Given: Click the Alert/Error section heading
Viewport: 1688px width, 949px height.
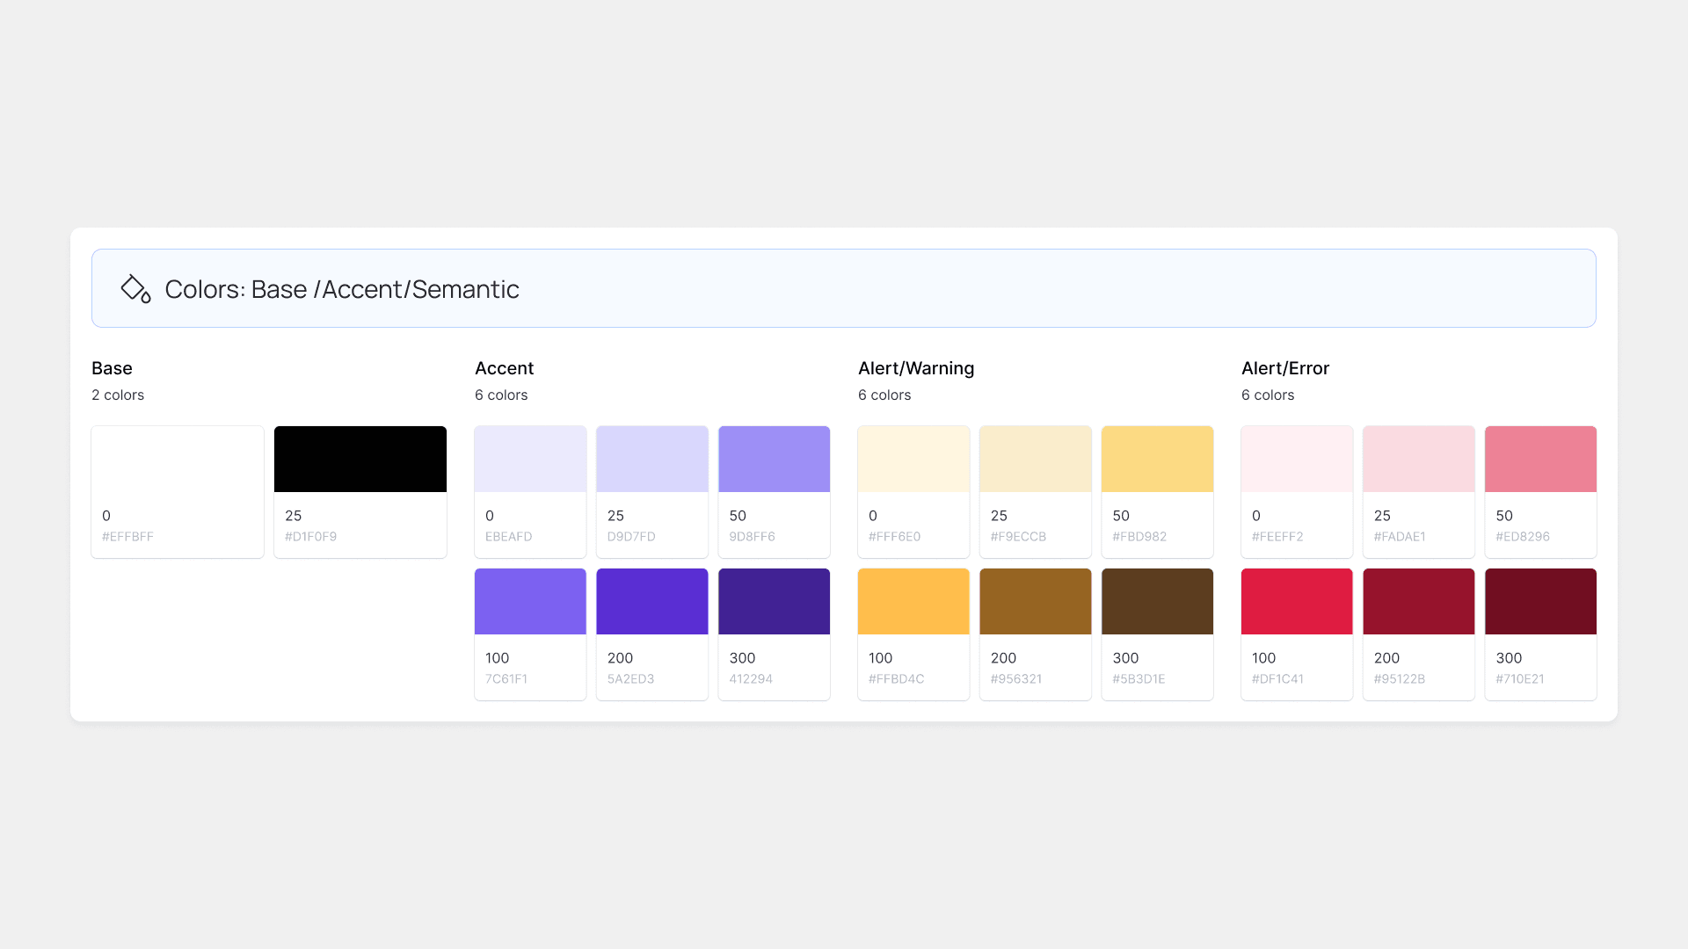Looking at the screenshot, I should click(x=1284, y=368).
